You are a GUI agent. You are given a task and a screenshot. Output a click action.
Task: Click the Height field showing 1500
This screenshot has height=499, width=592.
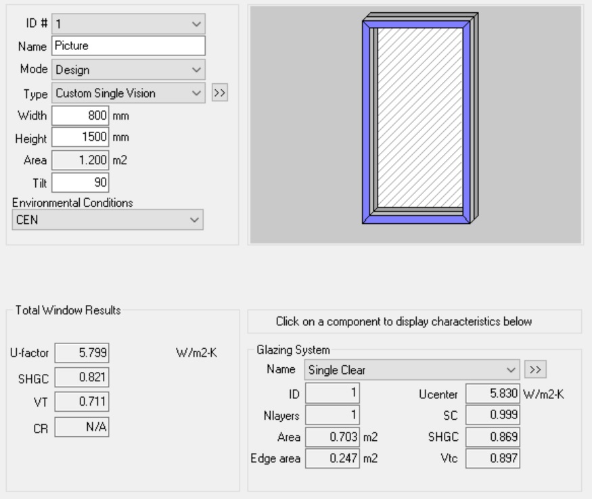[x=81, y=137]
